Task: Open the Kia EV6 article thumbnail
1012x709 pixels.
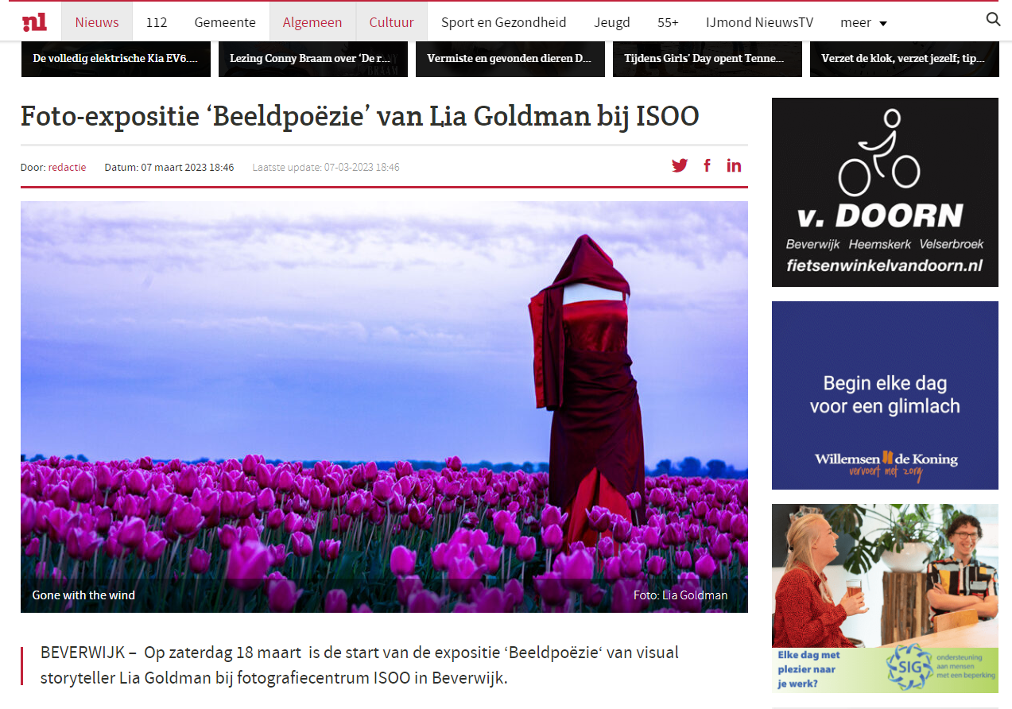Action: coord(116,59)
